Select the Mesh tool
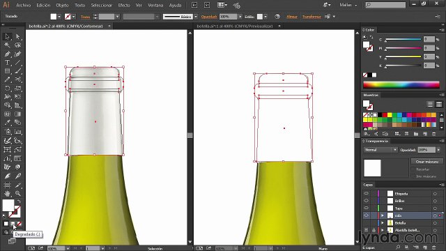The image size is (446, 251). 7,114
